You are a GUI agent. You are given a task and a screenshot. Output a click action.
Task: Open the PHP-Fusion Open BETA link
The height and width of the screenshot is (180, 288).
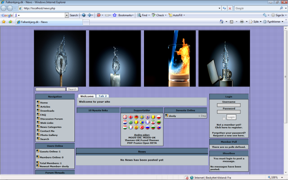click(x=142, y=143)
